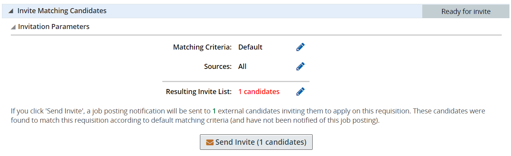This screenshot has width=511, height=156.
Task: Click the envelope icon on Send Invite
Action: coord(210,142)
